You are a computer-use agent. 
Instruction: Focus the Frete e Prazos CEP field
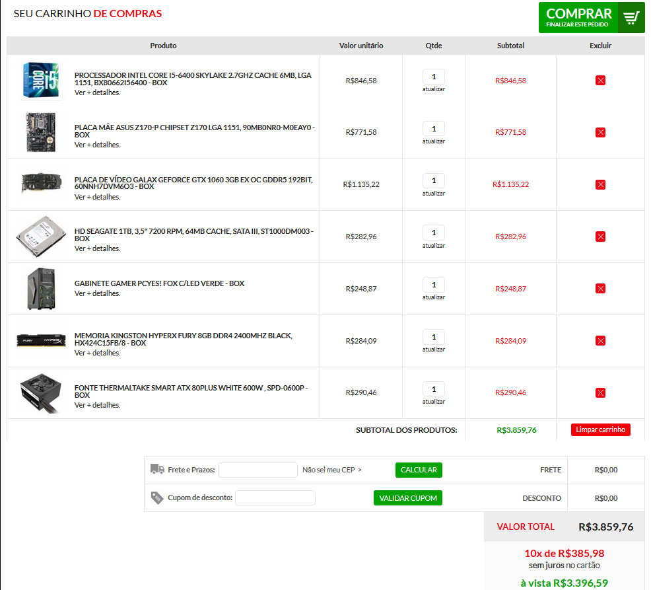[258, 470]
